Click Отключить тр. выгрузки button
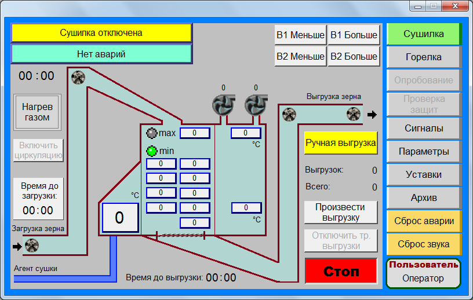This screenshot has width=473, height=300. tap(341, 240)
